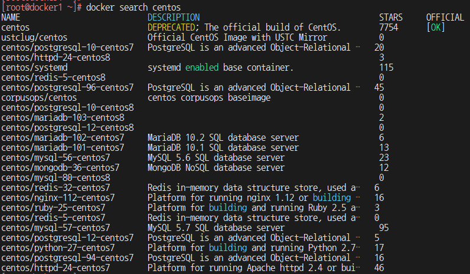Select centos/redis-5-centos7 image name
470x274 pixels.
point(53,218)
